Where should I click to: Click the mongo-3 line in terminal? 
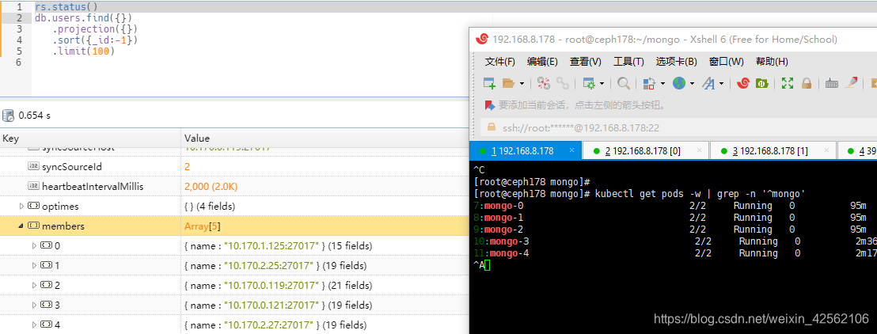click(675, 241)
